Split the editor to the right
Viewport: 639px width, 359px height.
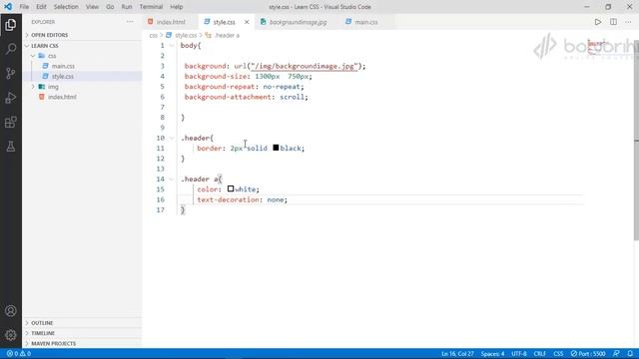click(x=613, y=22)
